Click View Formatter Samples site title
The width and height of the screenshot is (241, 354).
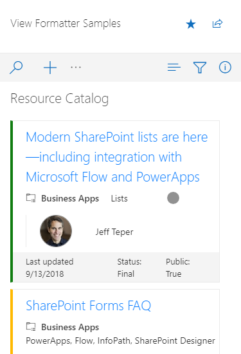(x=66, y=23)
